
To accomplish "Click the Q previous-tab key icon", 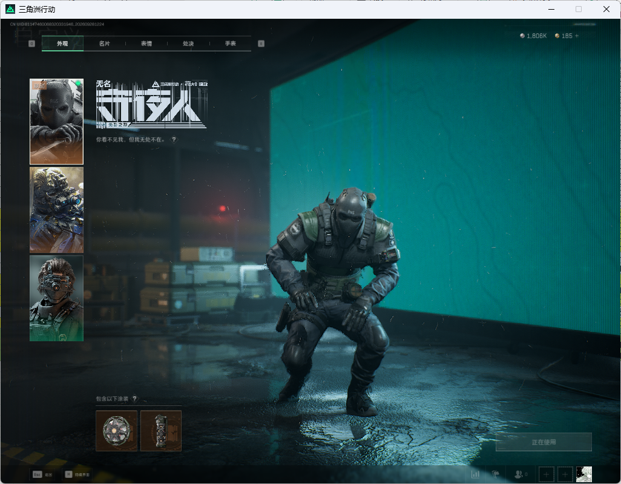I will pyautogui.click(x=31, y=44).
